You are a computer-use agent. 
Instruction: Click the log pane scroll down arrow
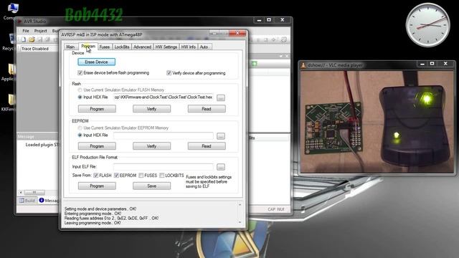[240, 223]
